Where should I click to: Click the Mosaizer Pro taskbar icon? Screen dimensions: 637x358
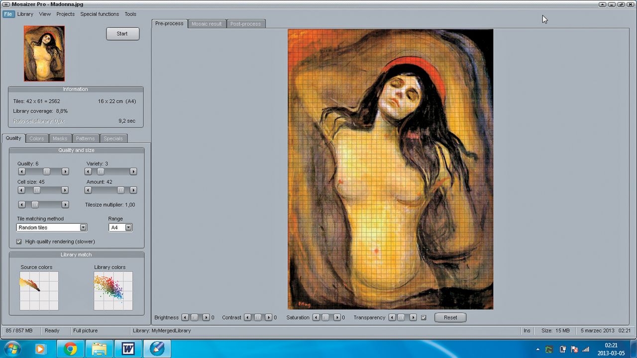pos(158,350)
